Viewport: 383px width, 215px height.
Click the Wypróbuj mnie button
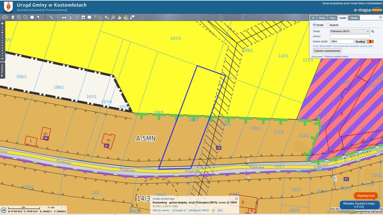tap(366, 196)
